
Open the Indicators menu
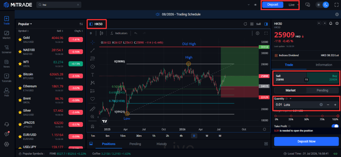119,33
